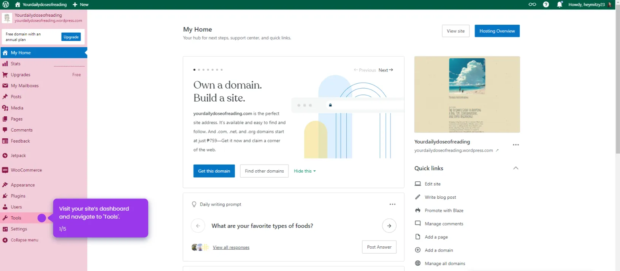Click Next arrow in domain card

pos(386,70)
